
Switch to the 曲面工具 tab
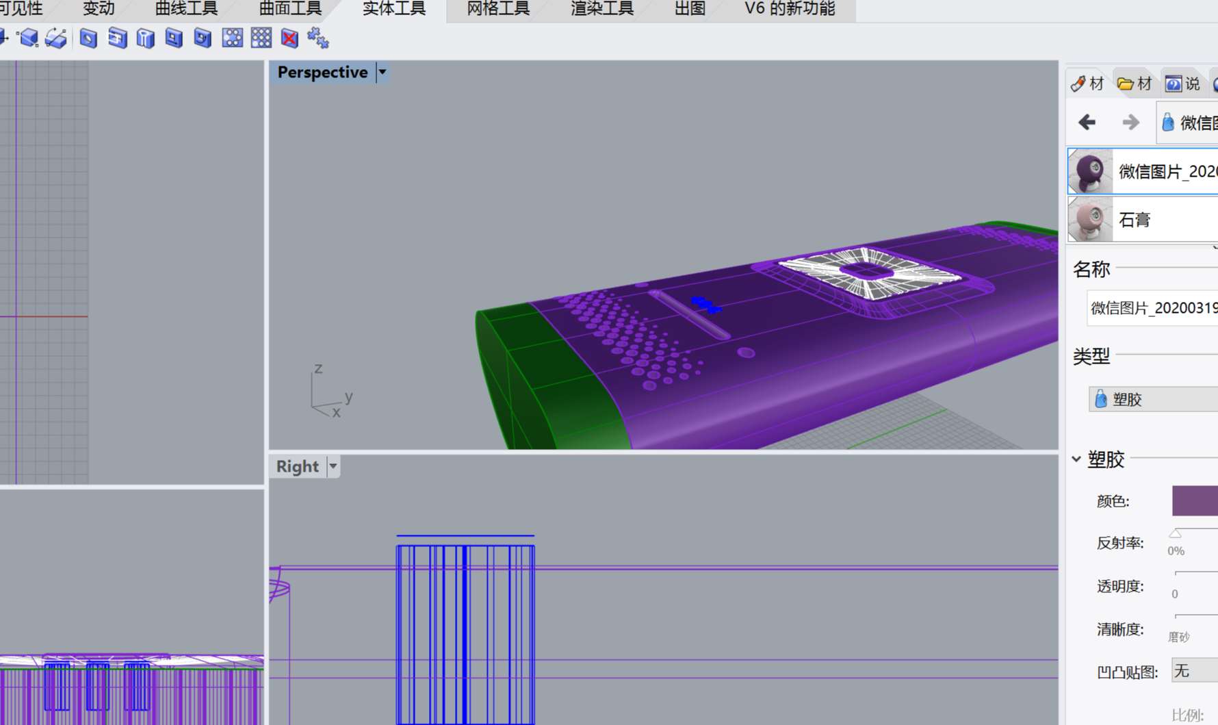289,9
